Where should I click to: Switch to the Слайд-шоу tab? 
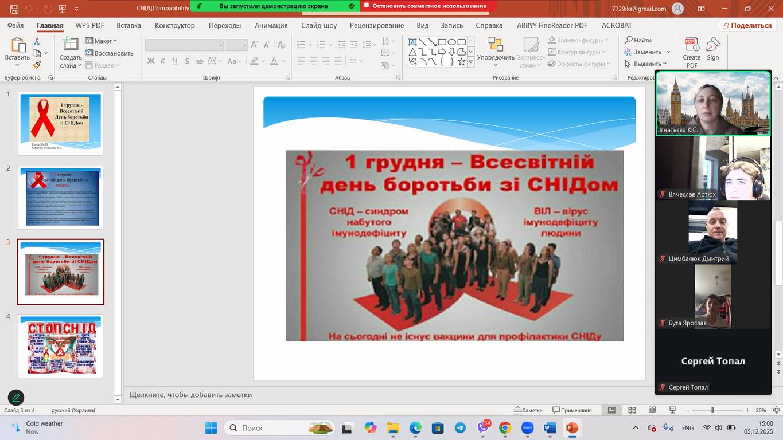[319, 25]
